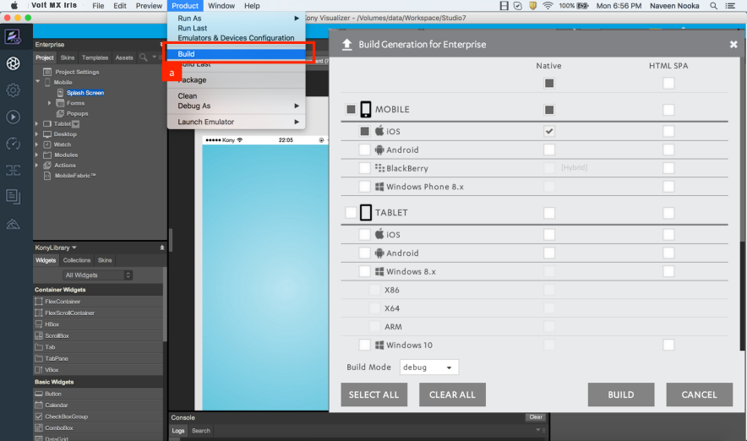Close the Build Generation dialog
The image size is (747, 441).
pyautogui.click(x=733, y=44)
